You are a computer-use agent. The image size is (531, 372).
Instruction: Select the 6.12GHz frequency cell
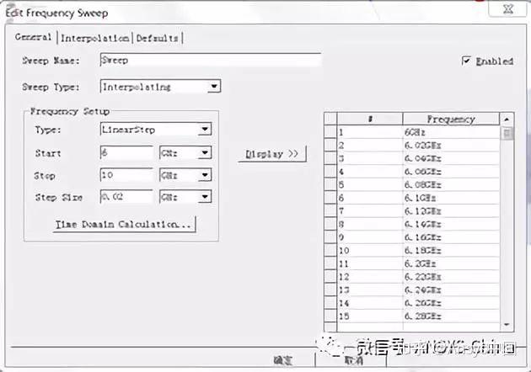(x=451, y=211)
